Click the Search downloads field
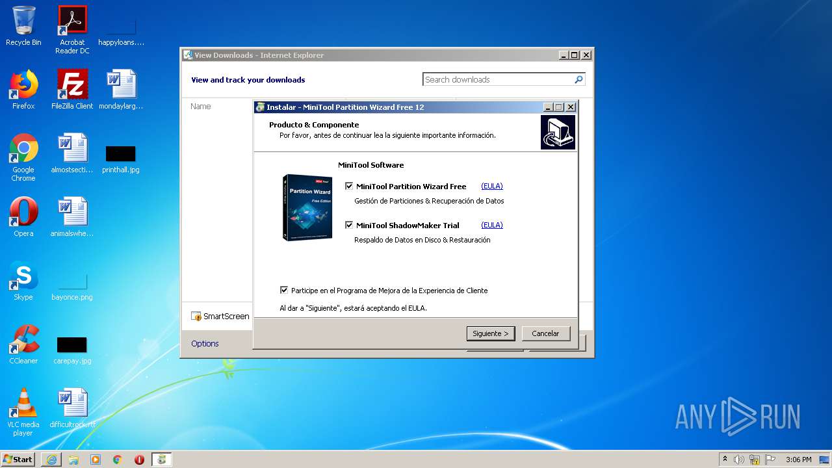The height and width of the screenshot is (468, 832). click(498, 79)
